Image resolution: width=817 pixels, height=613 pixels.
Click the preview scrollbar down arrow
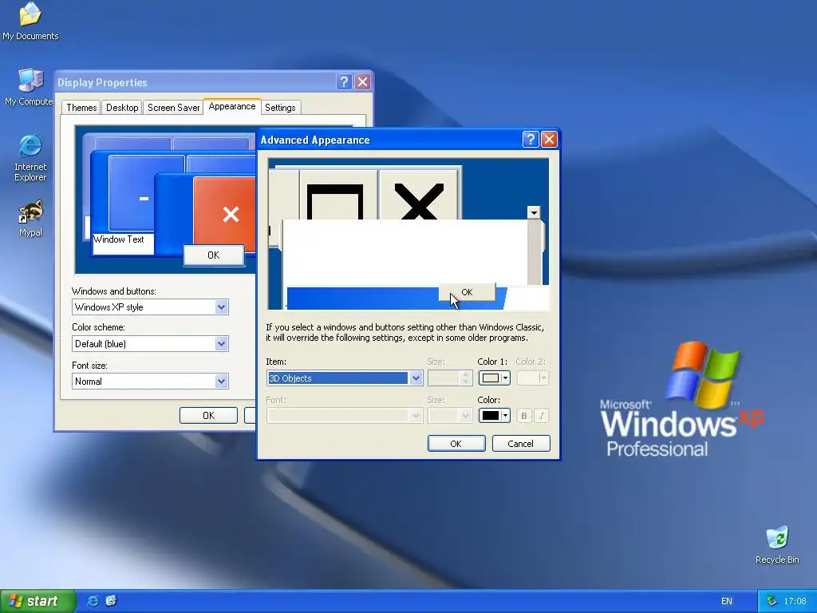[534, 212]
